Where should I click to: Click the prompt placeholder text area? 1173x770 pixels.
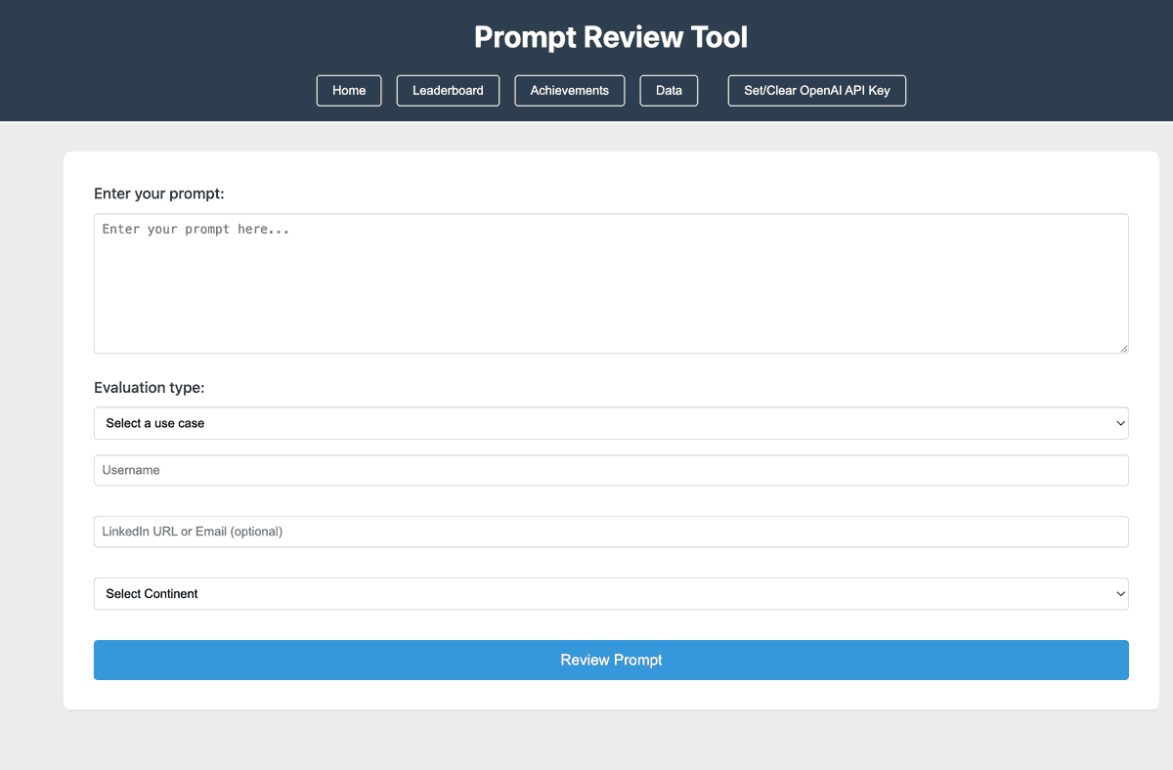tap(195, 229)
